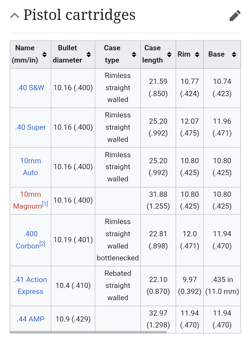Screen dimensions: 251x339
Task: Click the Pistol cartridges heading text
Action: click(x=79, y=15)
